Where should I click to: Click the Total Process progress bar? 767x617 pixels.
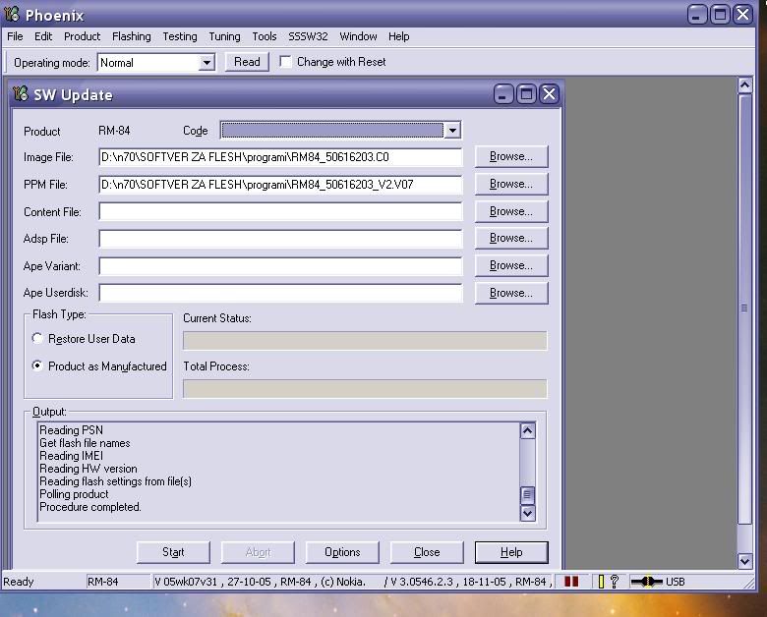click(365, 388)
